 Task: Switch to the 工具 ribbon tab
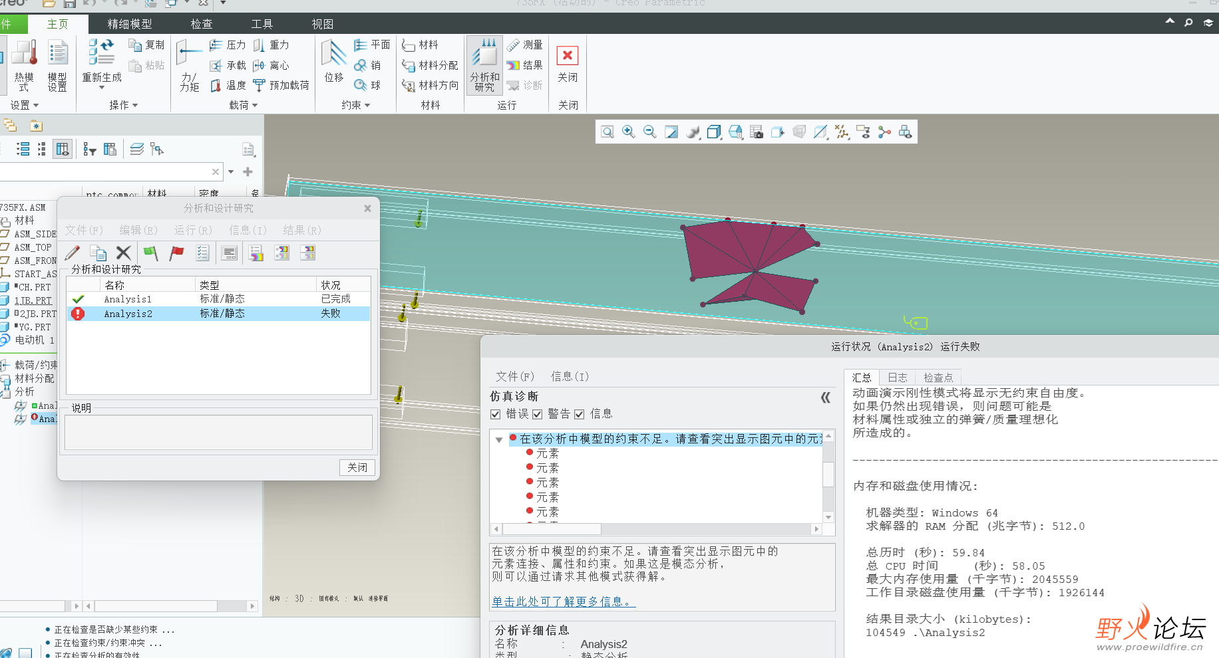pyautogui.click(x=262, y=24)
